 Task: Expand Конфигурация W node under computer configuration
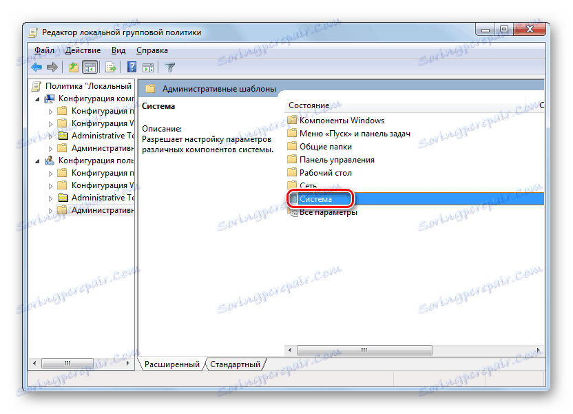(x=51, y=124)
